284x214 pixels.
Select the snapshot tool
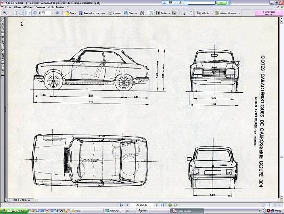(174, 13)
